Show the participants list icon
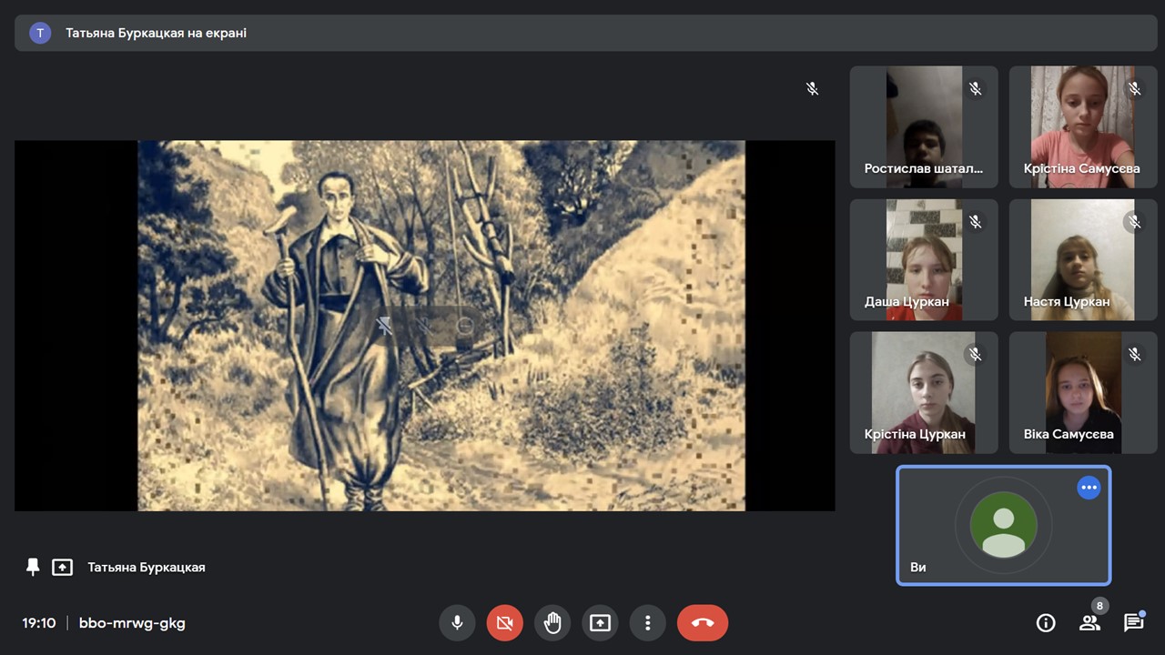Screen dimensions: 1165x655 (x=1089, y=623)
